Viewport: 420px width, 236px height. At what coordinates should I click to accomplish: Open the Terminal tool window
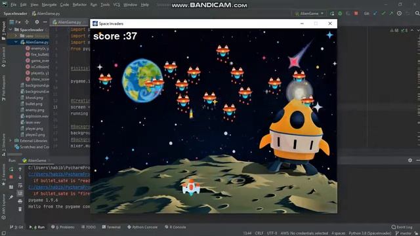[111, 227]
